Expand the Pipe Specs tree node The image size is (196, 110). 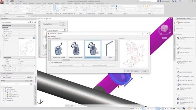point(4,99)
